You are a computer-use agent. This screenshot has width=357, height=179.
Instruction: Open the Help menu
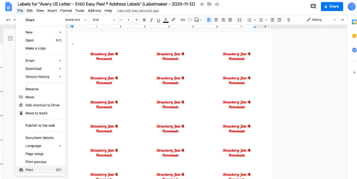(108, 11)
